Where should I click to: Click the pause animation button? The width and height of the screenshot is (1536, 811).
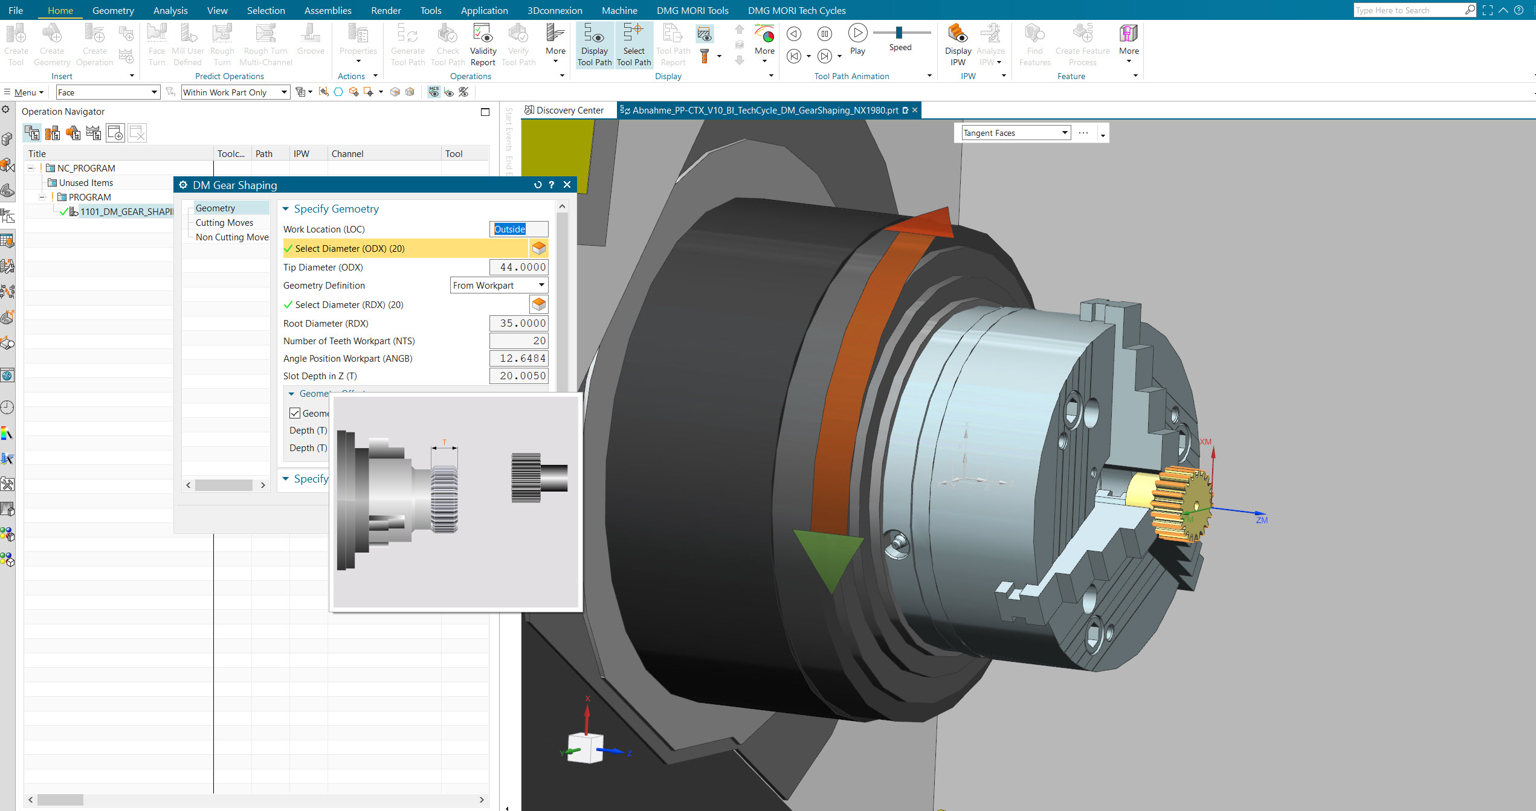click(825, 34)
